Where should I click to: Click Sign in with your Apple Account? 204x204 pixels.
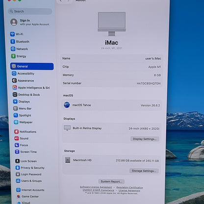pos(30,22)
